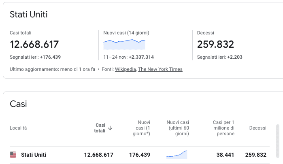283x164 pixels.
Task: Click the Casi section heading
Action: (18, 104)
